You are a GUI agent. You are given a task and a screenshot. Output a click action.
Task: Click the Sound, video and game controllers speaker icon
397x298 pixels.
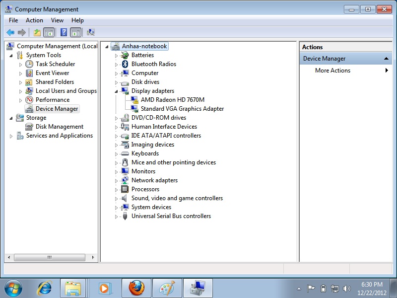125,198
